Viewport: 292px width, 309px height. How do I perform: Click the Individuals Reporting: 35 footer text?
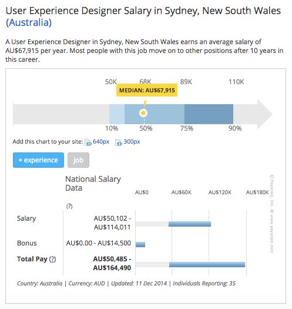[x=204, y=283]
